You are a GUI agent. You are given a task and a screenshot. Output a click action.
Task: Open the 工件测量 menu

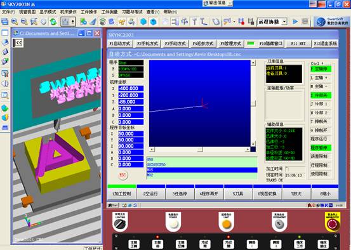coord(109,12)
